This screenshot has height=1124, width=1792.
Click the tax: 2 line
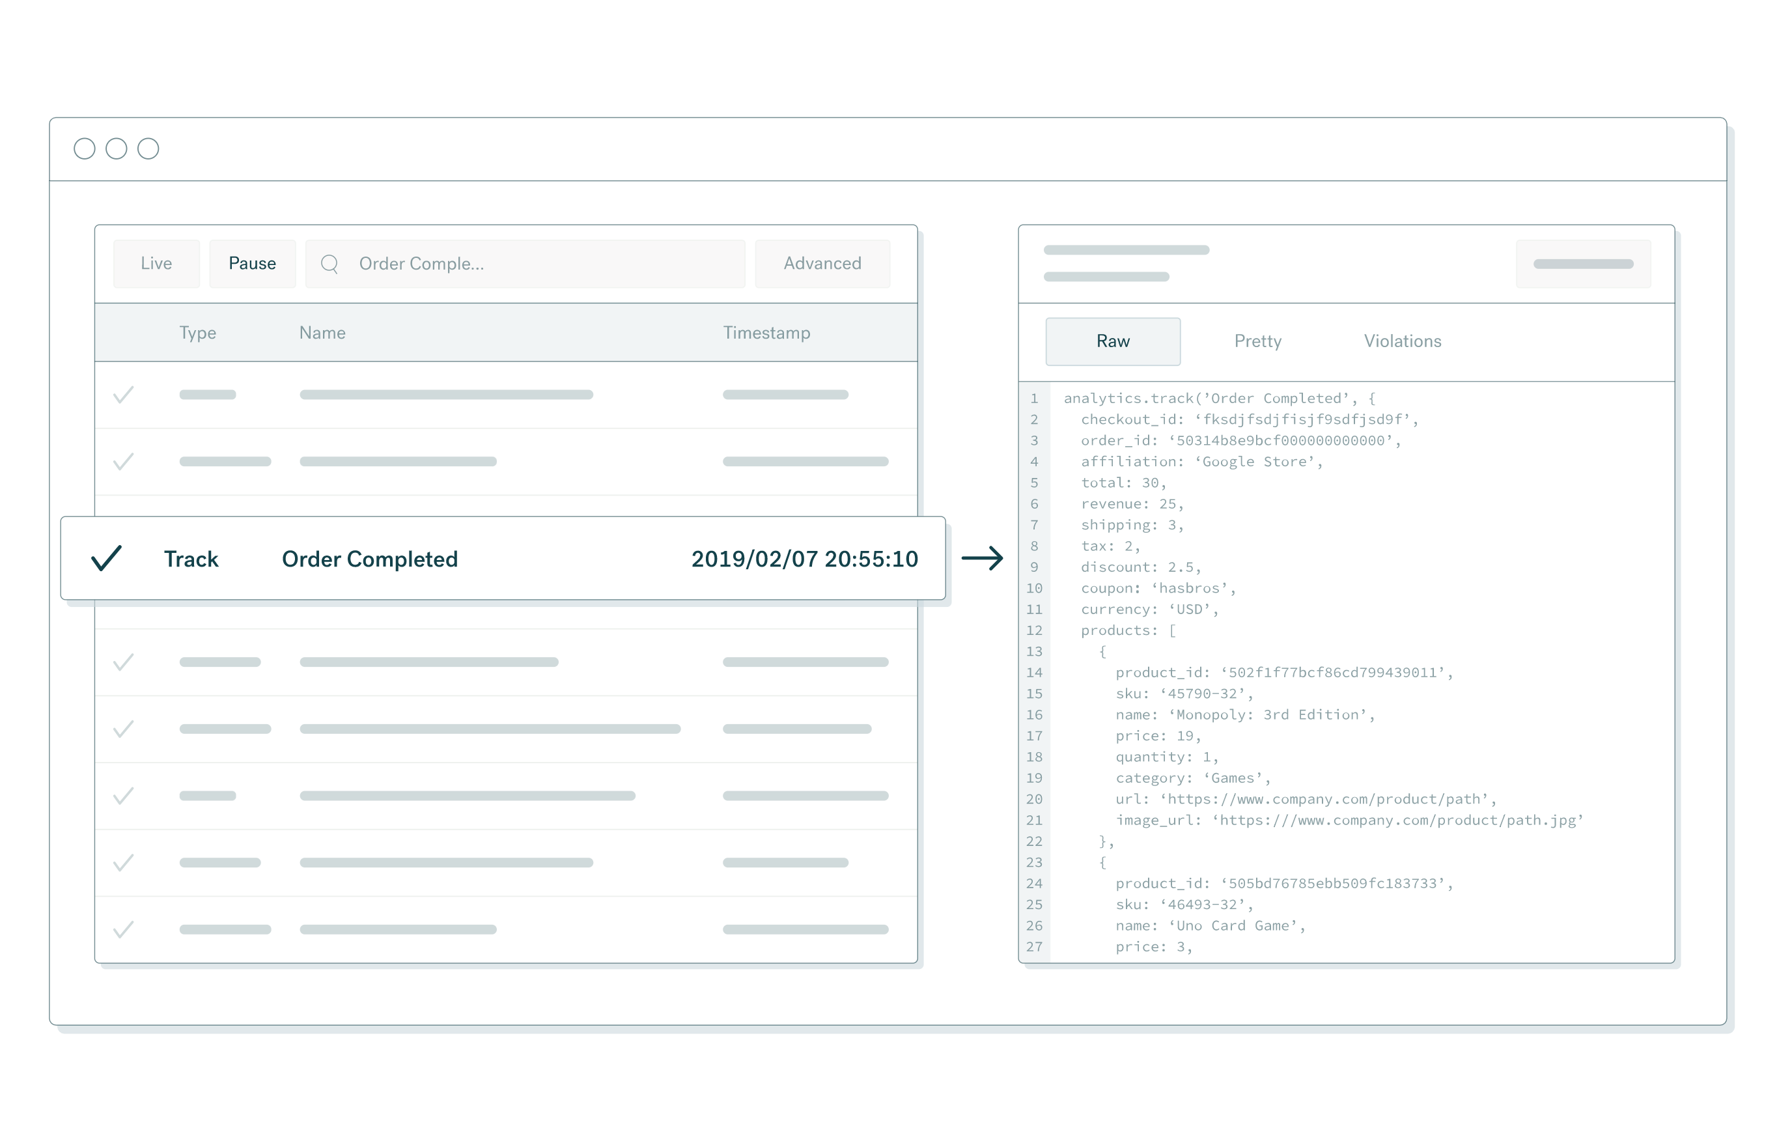point(1110,546)
